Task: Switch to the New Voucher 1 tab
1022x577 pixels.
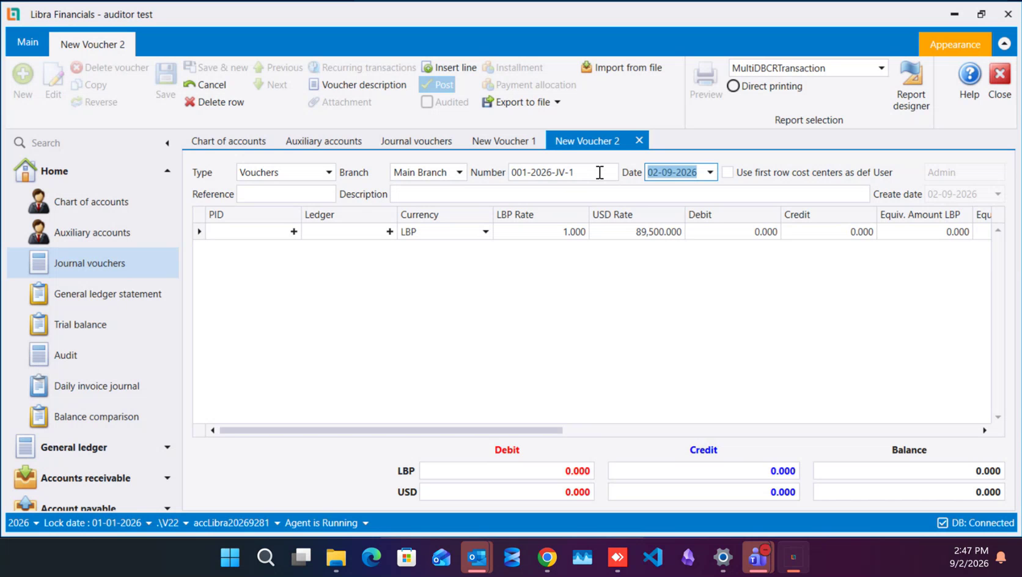Action: click(504, 141)
